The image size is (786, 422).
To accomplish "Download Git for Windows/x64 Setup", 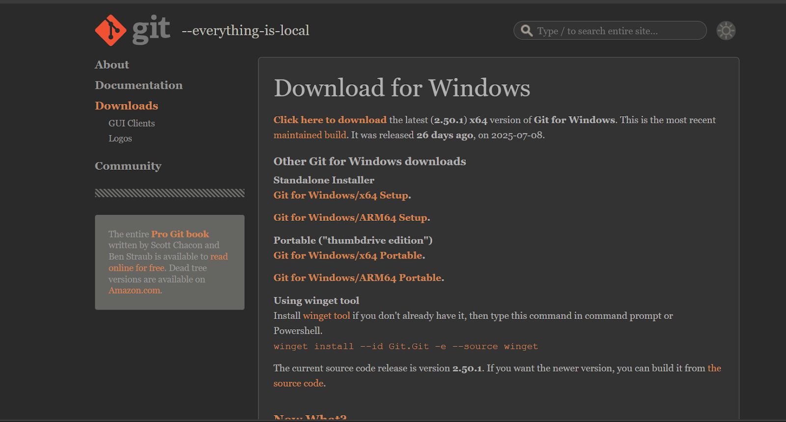I will [341, 195].
